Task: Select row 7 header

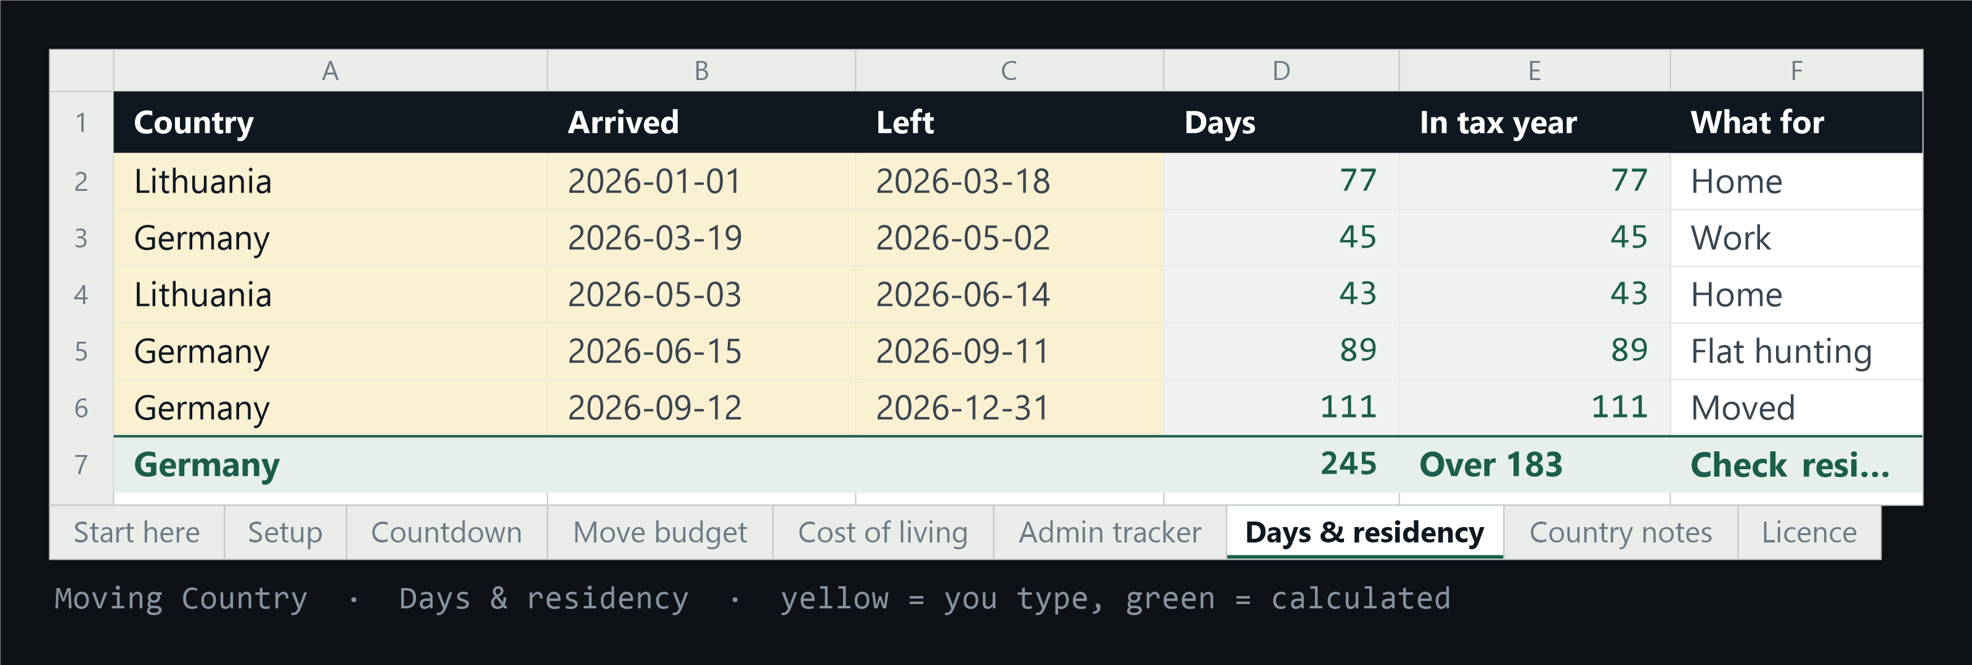Action: 82,464
